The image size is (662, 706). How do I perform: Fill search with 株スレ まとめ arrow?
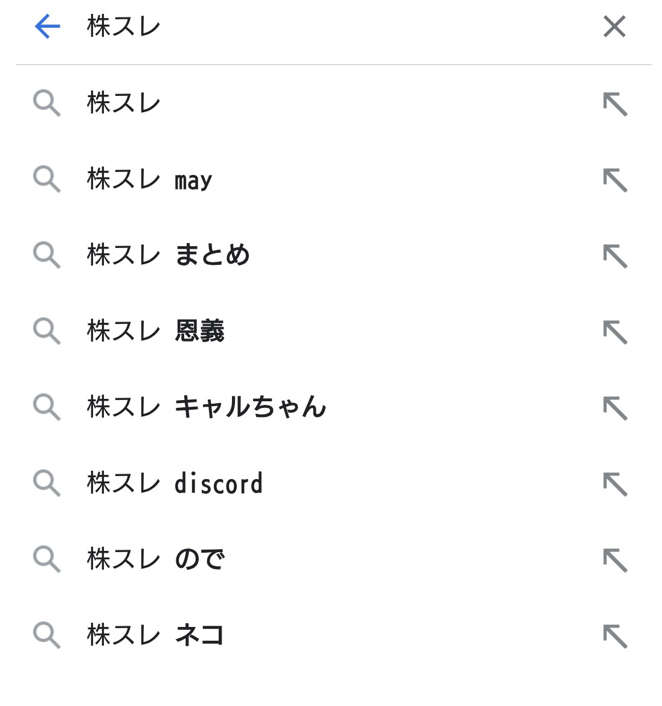click(x=615, y=256)
